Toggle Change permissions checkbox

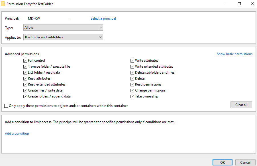pyautogui.click(x=132, y=90)
